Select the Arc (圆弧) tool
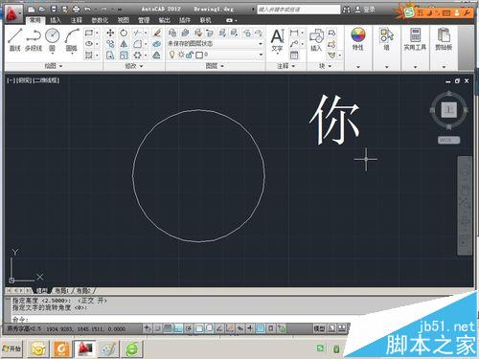 (x=72, y=40)
